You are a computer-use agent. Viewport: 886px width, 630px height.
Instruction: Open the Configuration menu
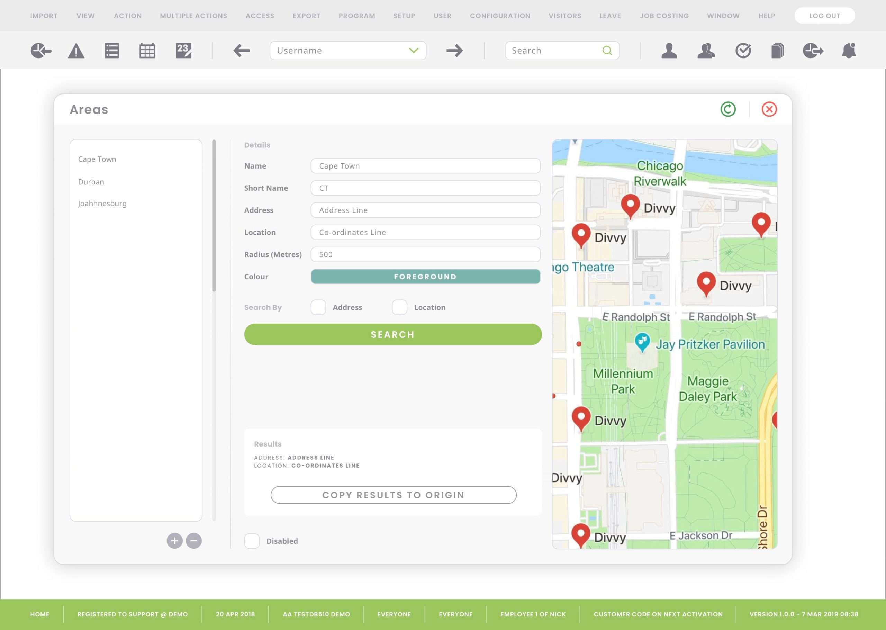pos(500,16)
